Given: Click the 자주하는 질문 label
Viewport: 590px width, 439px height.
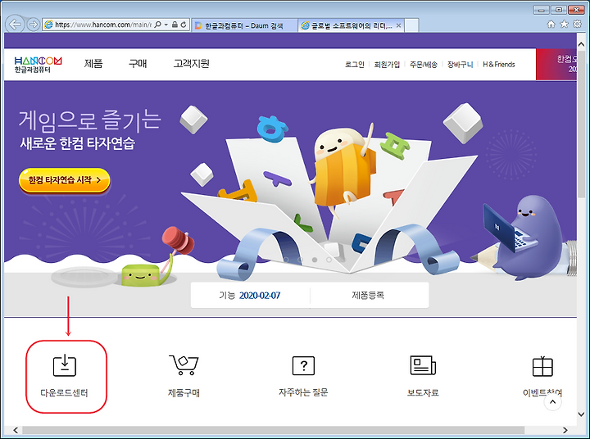Looking at the screenshot, I should pyautogui.click(x=303, y=392).
